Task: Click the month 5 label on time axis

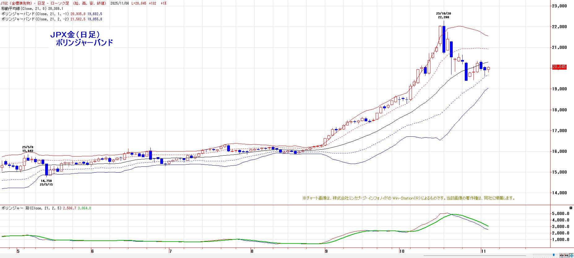Action: pos(18,251)
